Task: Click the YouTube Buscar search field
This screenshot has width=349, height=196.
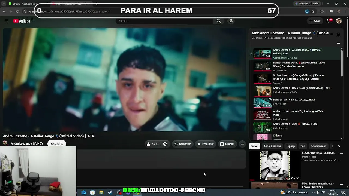Action: tap(164, 21)
